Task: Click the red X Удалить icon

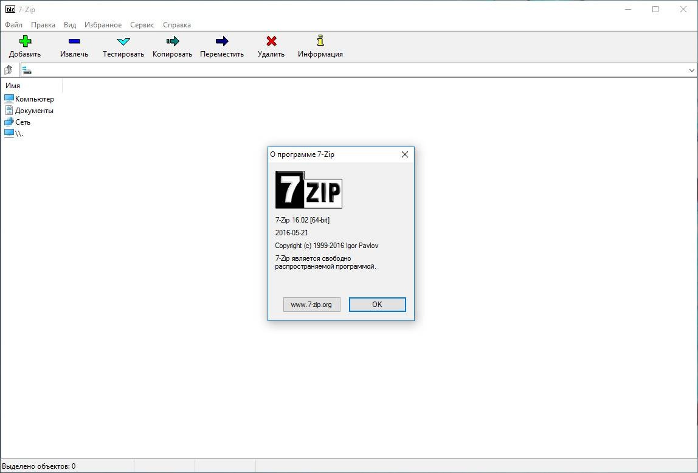Action: pos(271,41)
